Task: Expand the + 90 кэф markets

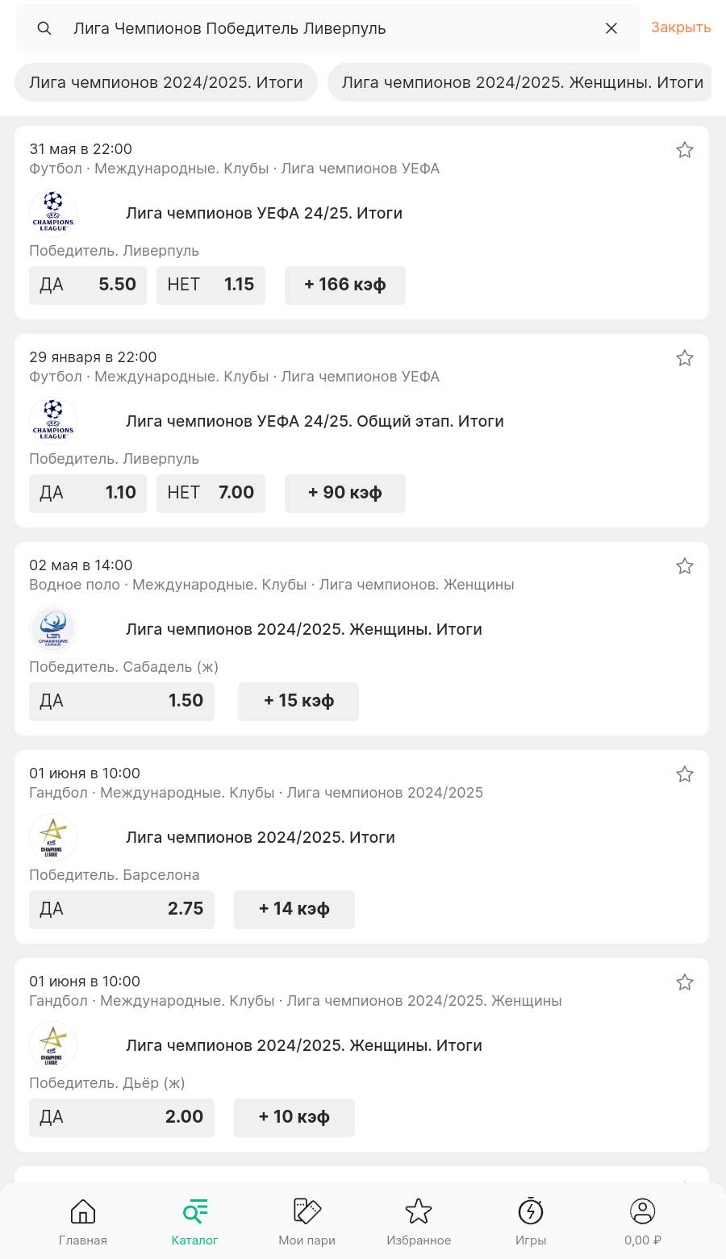Action: click(344, 493)
